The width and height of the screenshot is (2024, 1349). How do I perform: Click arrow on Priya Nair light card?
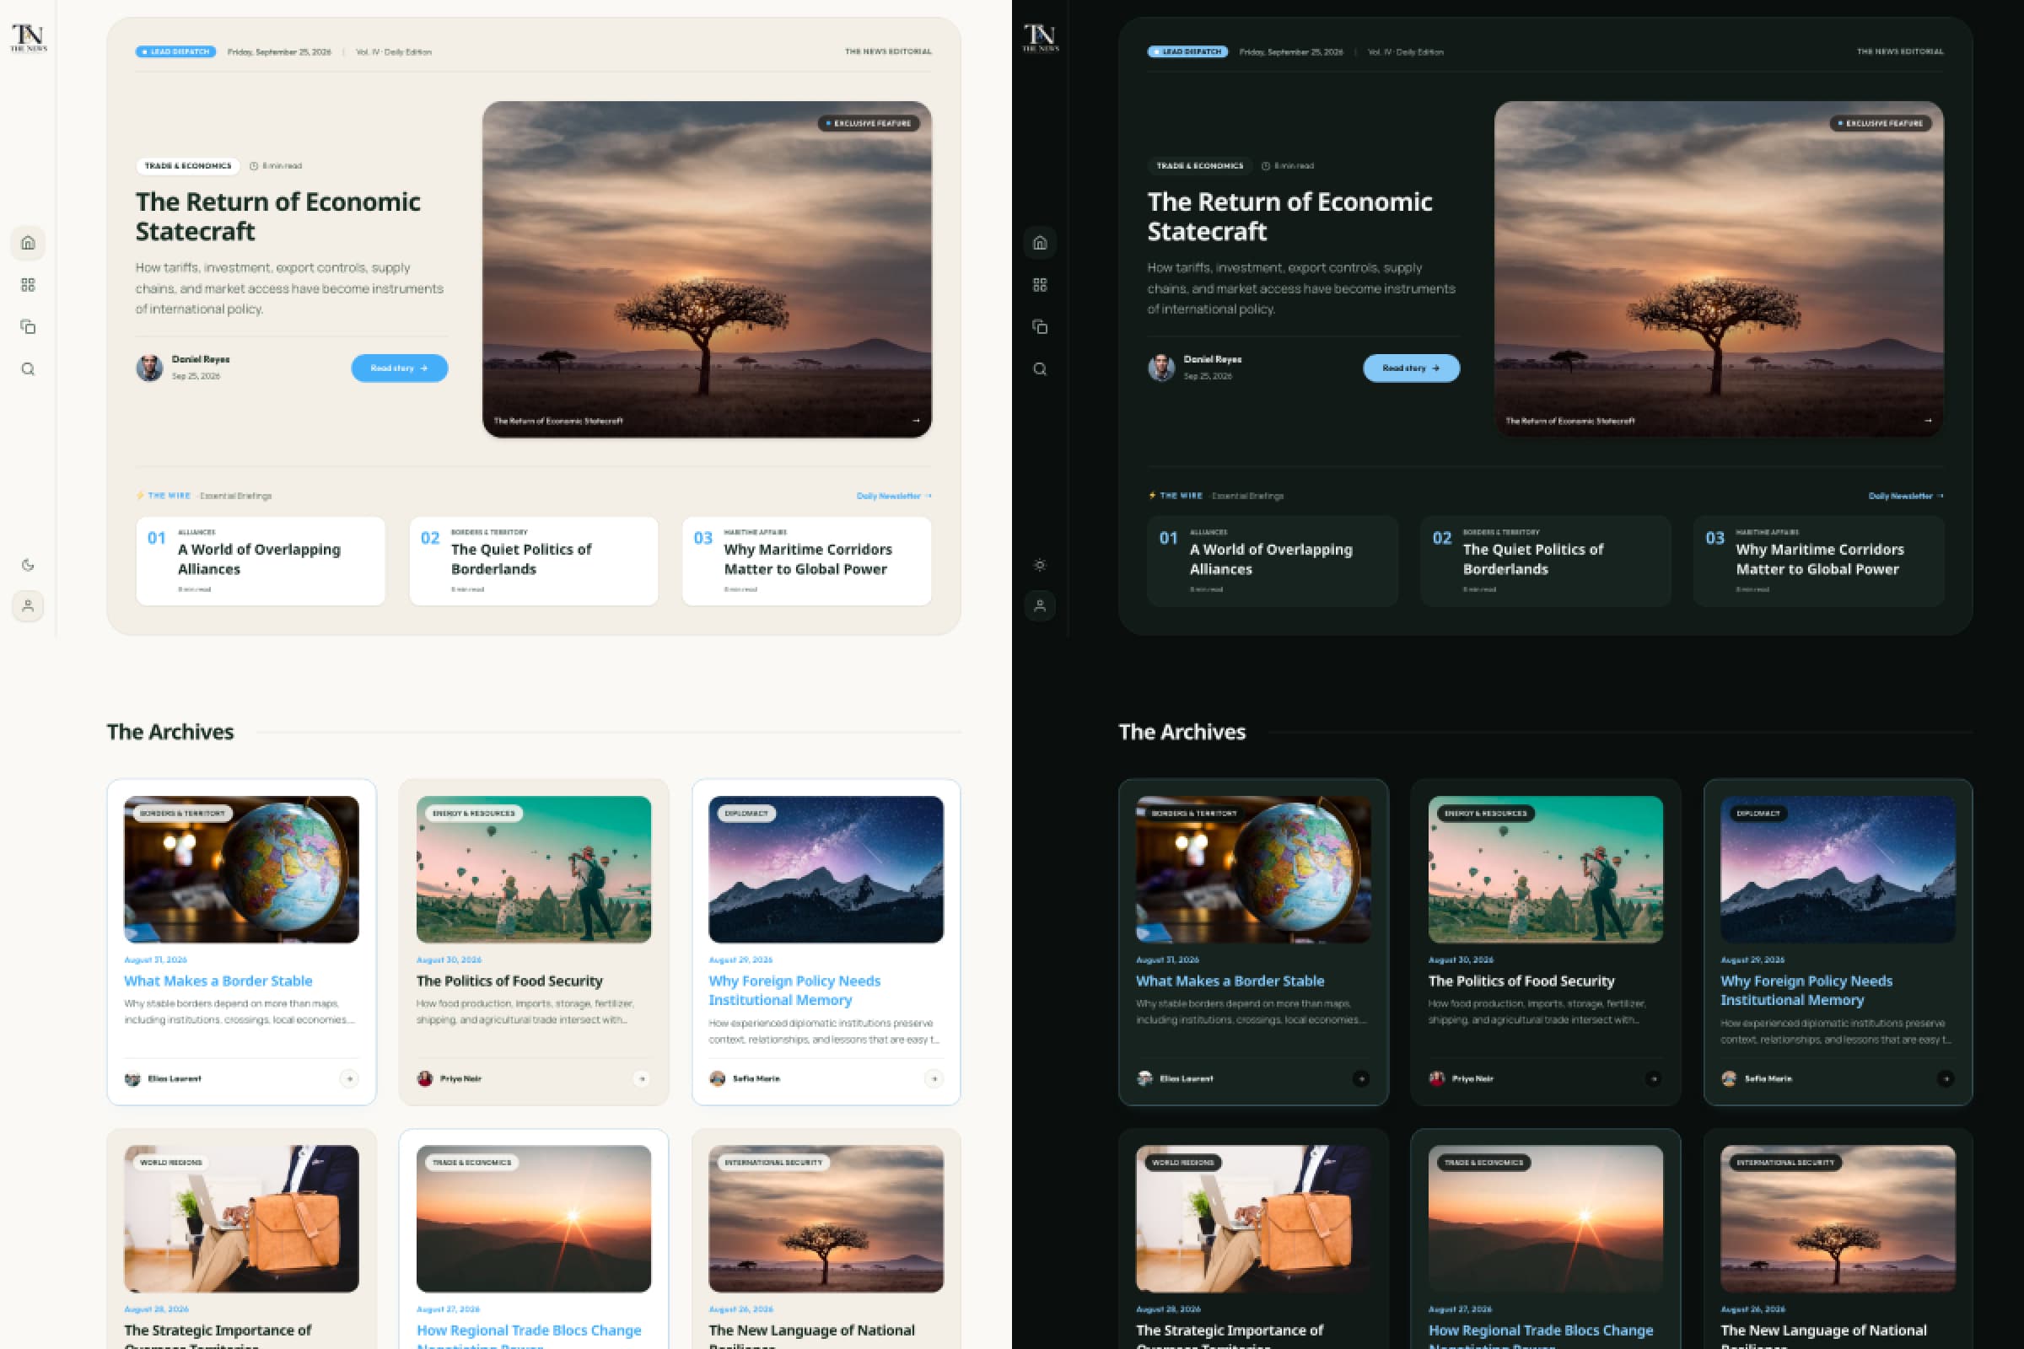click(x=641, y=1078)
